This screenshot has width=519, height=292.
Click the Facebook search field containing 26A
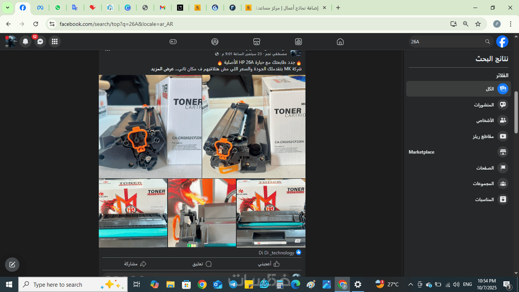(x=451, y=41)
